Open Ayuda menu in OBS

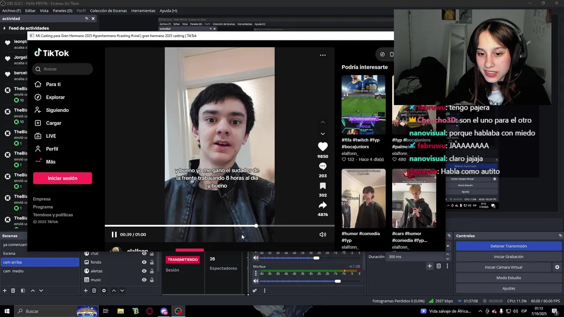(x=168, y=11)
